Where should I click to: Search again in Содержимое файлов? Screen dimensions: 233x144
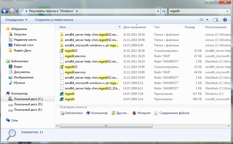pos(174,113)
